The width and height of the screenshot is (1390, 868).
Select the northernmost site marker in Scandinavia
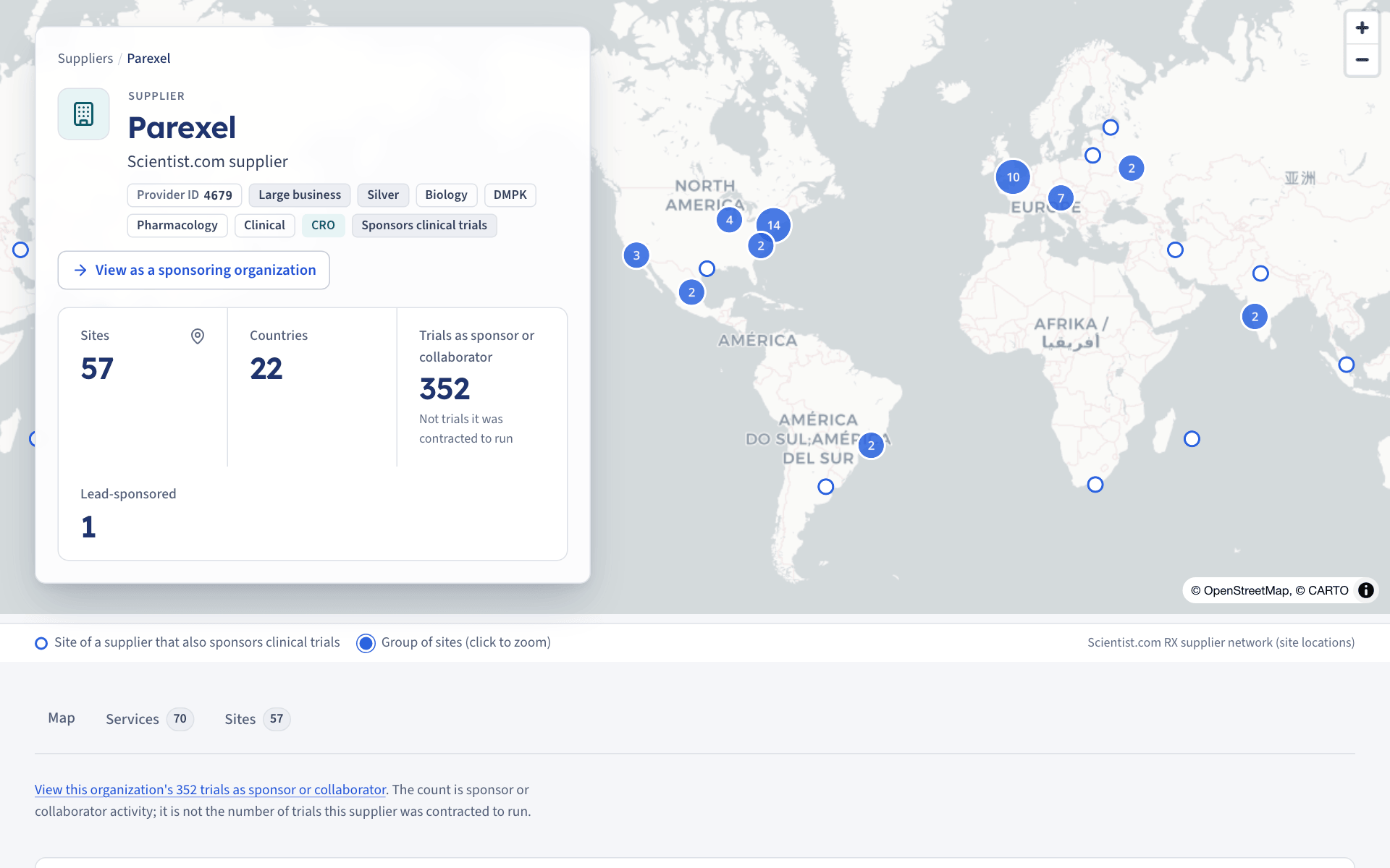click(x=1111, y=128)
